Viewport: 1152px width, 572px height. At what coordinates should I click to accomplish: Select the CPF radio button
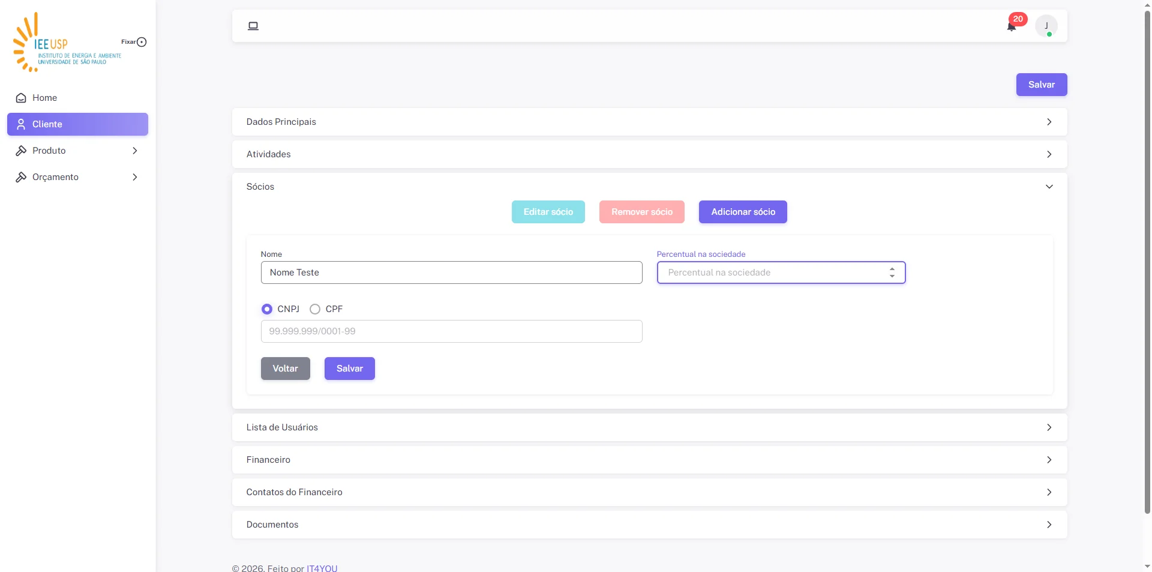(x=315, y=309)
